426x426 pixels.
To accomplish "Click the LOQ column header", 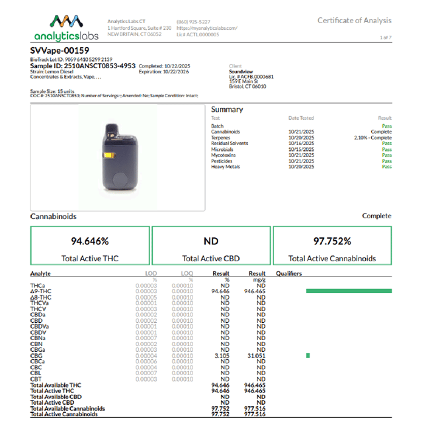I will click(x=187, y=274).
